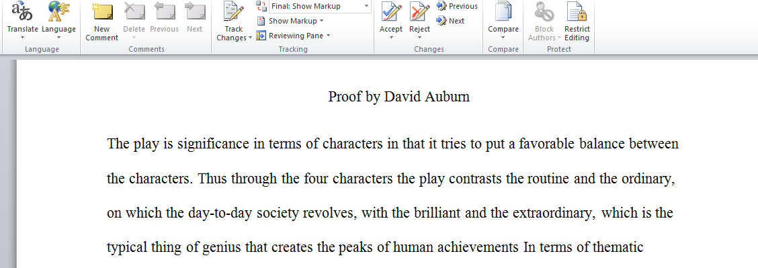This screenshot has height=268, width=758.
Task: Click the word 'genius' in the last line
Action: [x=222, y=248]
